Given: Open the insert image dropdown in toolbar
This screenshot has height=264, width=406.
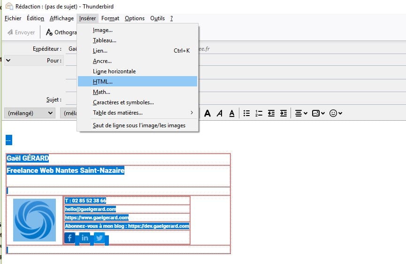Looking at the screenshot, I should point(318,113).
